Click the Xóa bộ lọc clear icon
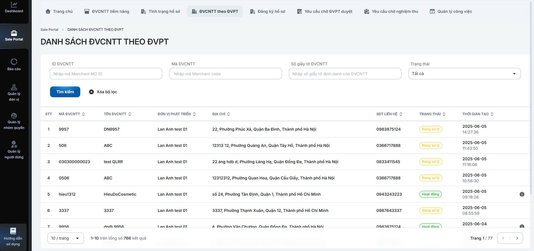Viewport: 534px width, 251px height. (x=91, y=92)
